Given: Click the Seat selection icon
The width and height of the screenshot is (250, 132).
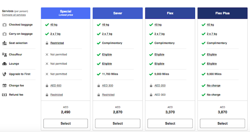Looking at the screenshot, I should (x=4, y=43).
